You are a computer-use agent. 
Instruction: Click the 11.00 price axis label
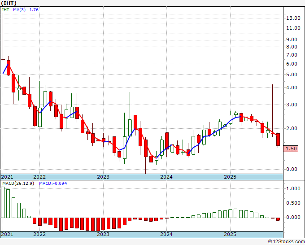pos(293,28)
